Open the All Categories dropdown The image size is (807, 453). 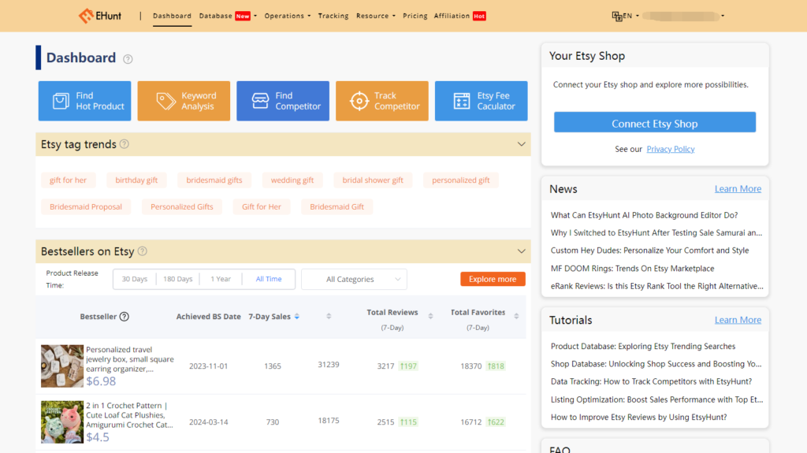354,279
